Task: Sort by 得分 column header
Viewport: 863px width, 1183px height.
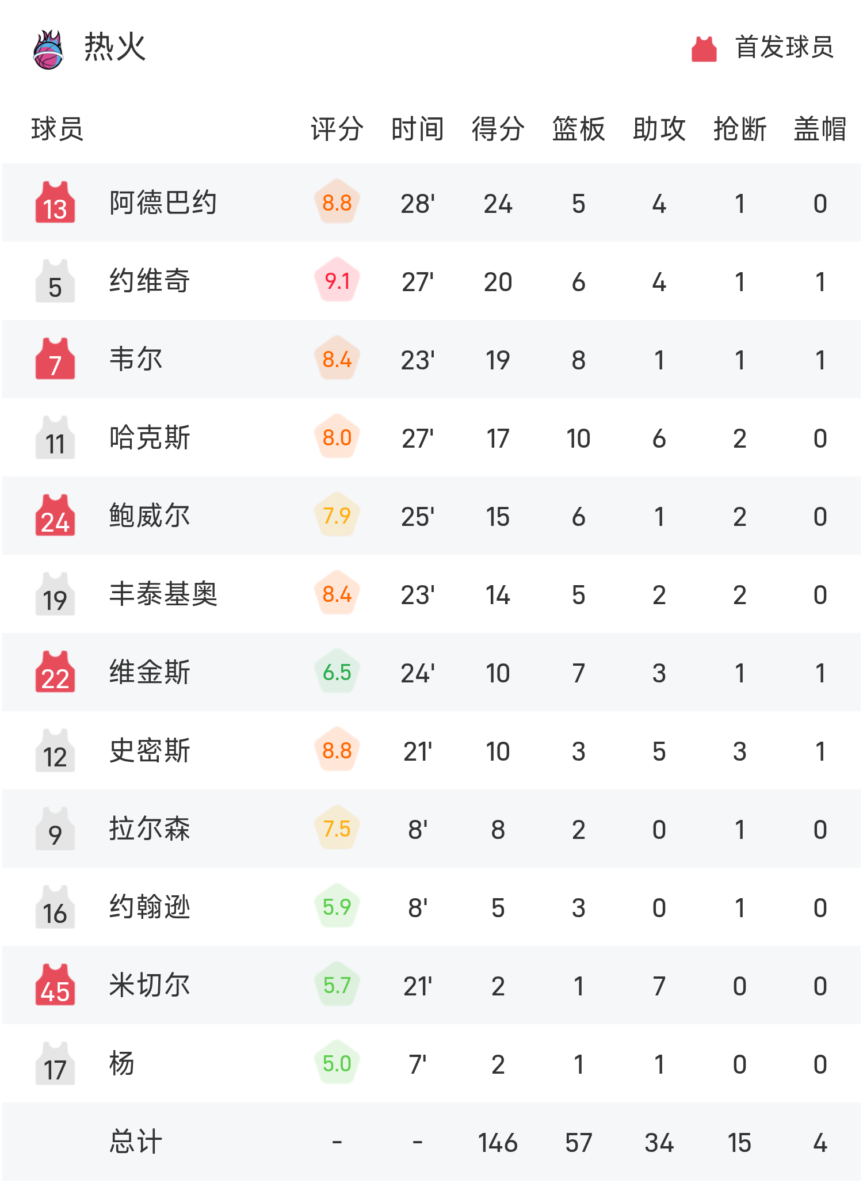Action: 498,129
